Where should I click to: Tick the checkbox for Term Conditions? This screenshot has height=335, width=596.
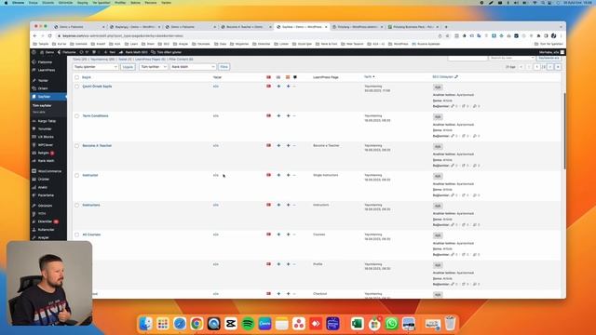pyautogui.click(x=76, y=116)
